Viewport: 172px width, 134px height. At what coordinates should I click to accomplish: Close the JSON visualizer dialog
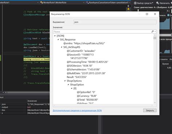click(x=155, y=14)
